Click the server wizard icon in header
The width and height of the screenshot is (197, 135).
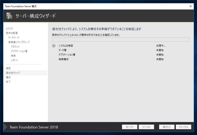point(10,16)
